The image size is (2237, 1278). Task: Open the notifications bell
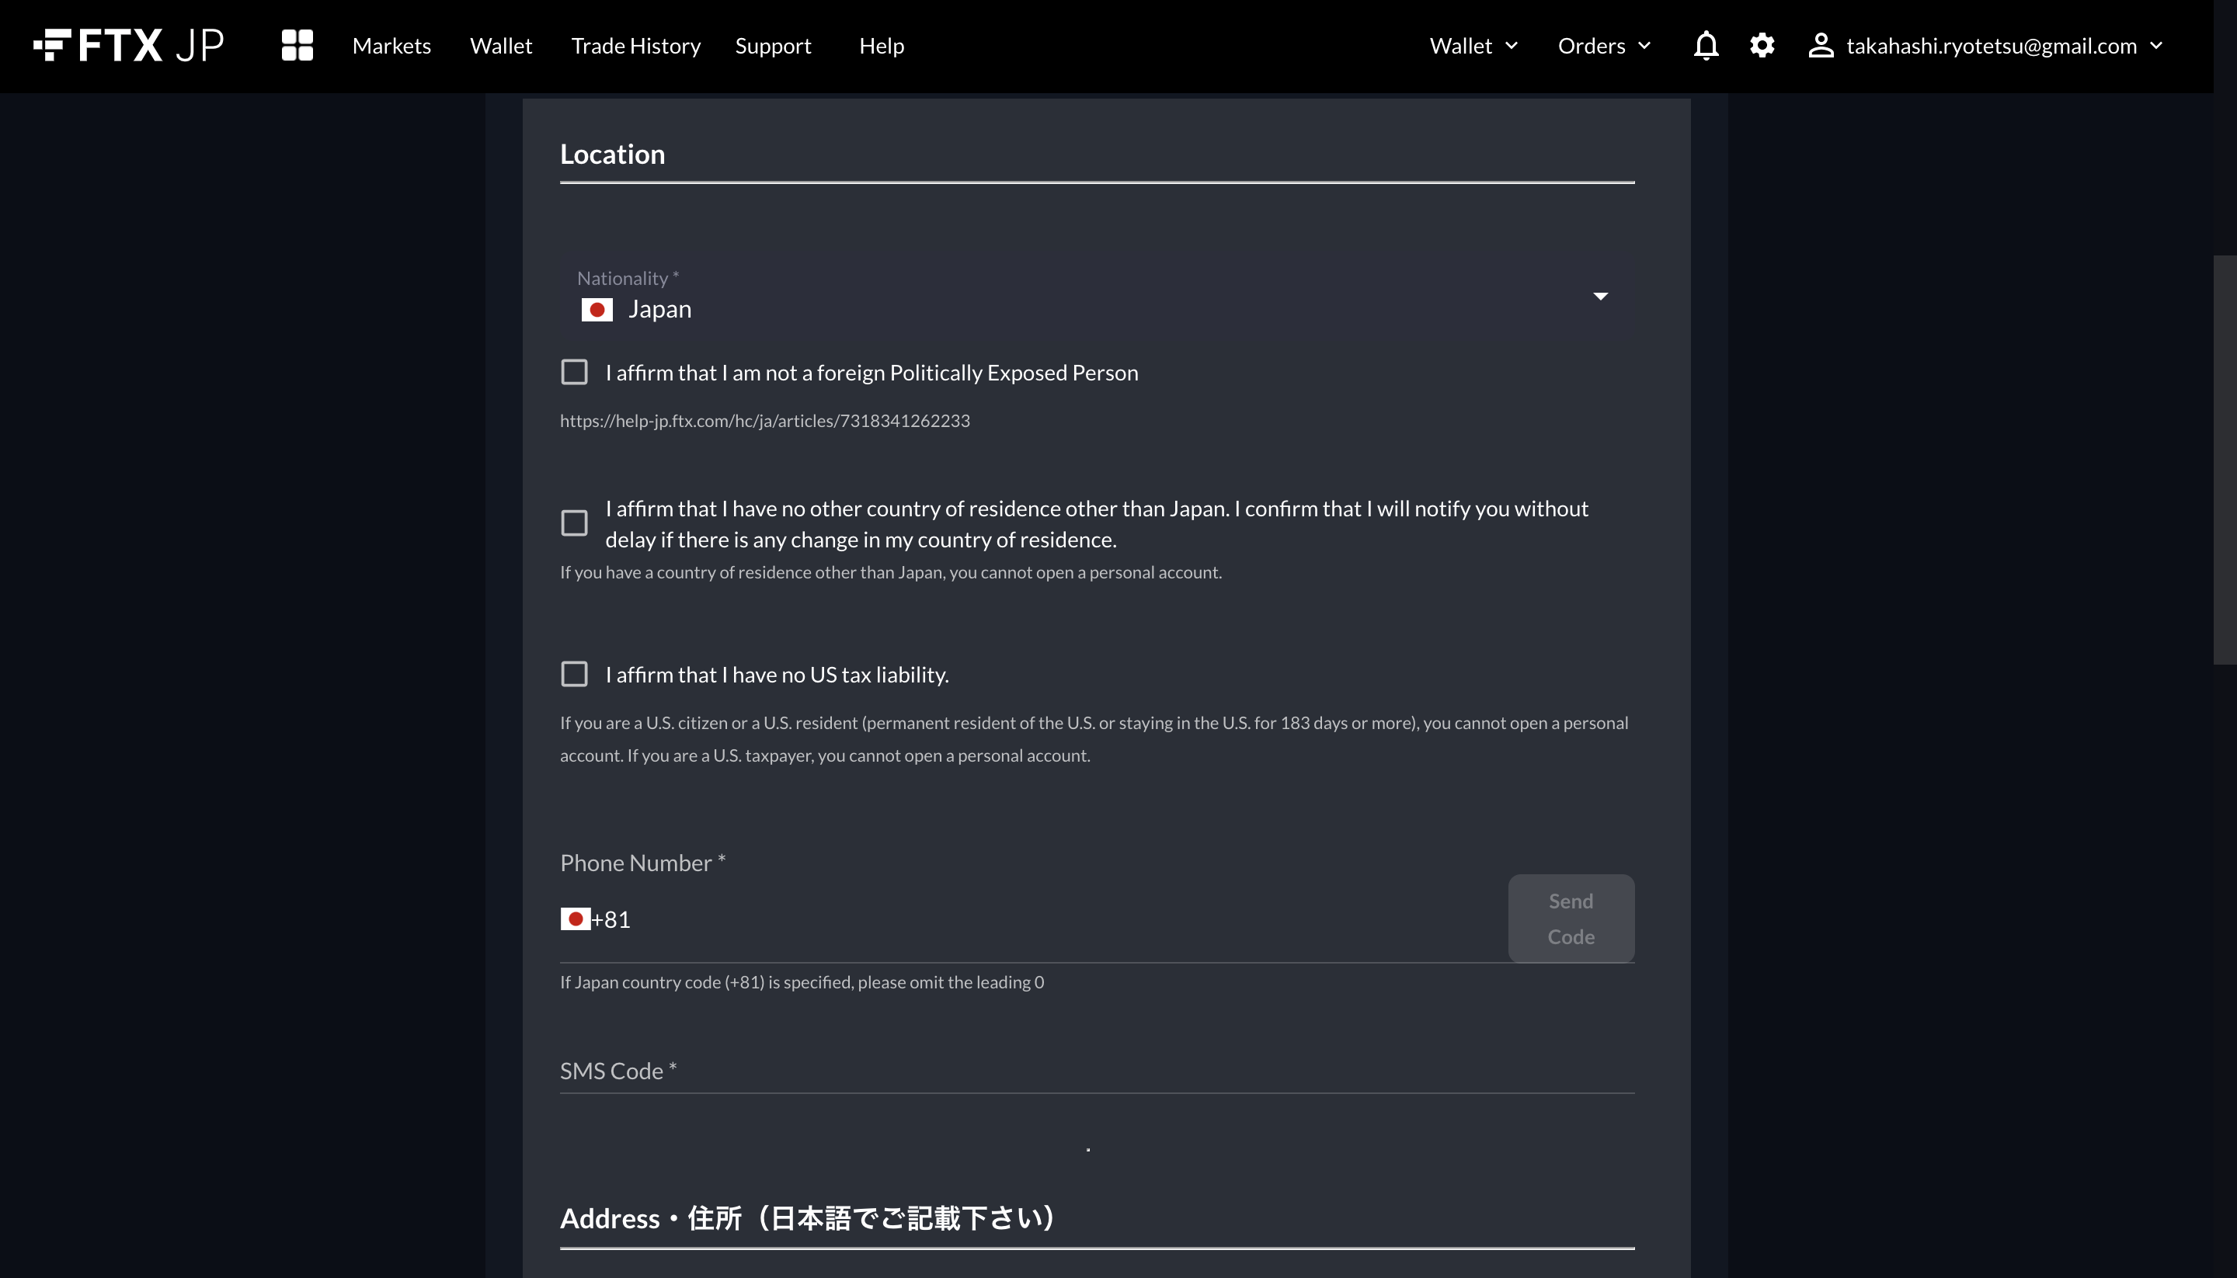pos(1706,45)
